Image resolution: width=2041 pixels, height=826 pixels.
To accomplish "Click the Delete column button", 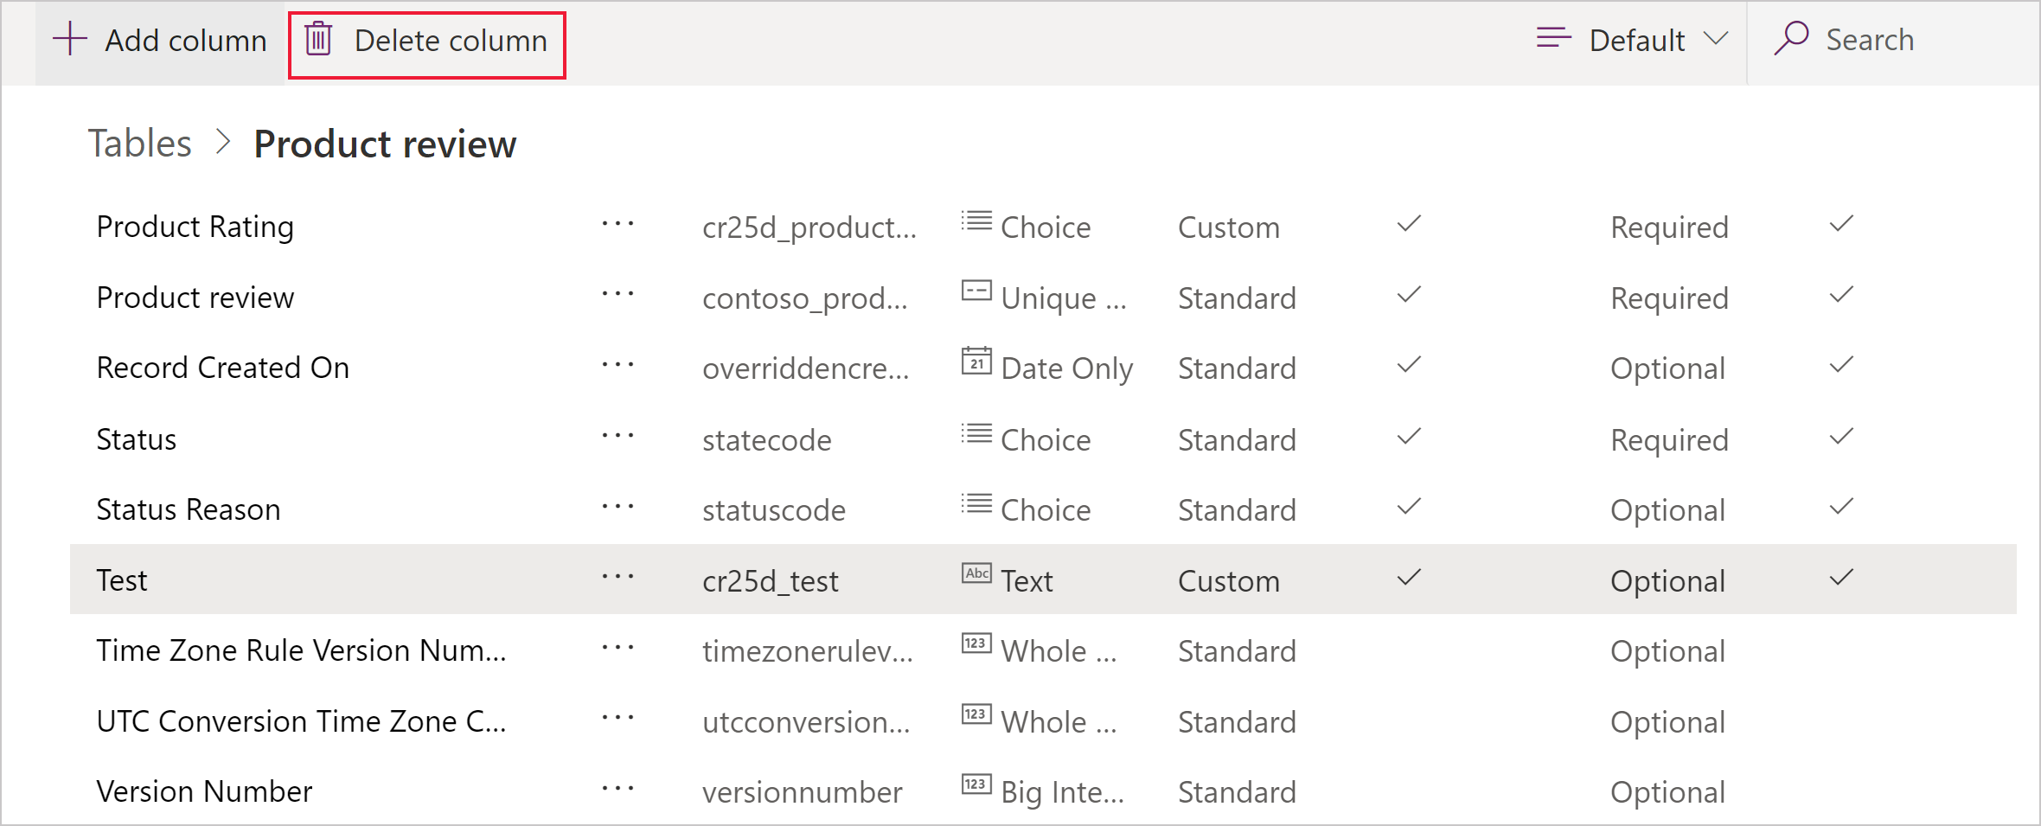I will coord(425,40).
